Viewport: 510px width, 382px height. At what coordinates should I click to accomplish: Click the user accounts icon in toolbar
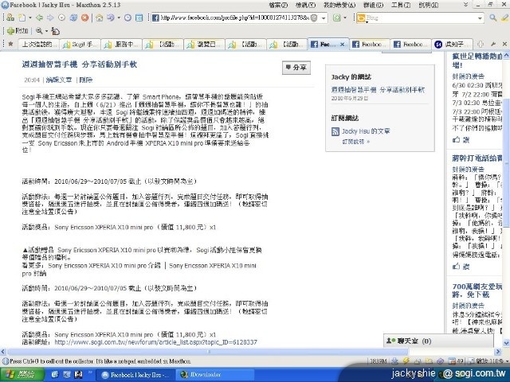10,18
